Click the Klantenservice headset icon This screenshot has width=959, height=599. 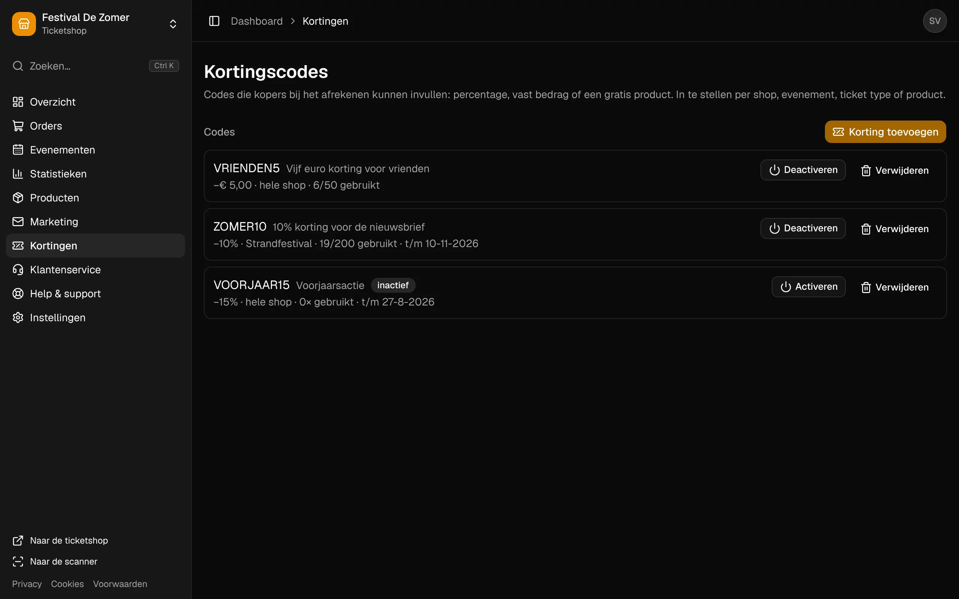(18, 270)
